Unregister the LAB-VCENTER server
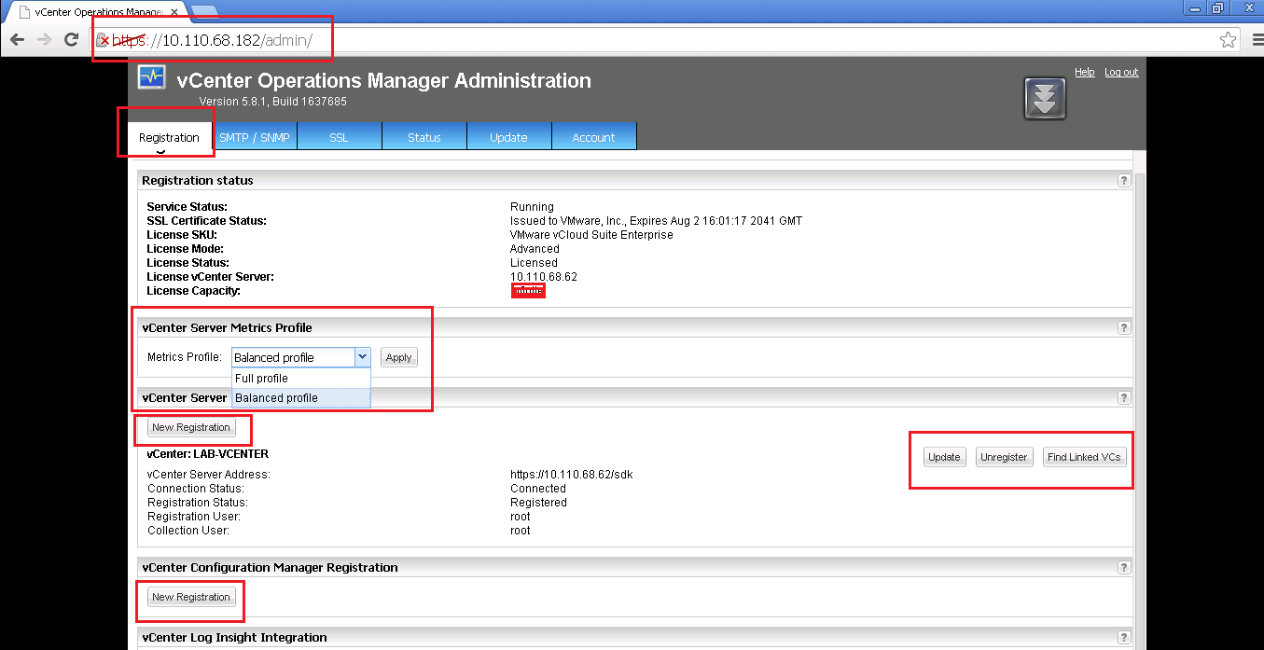 coord(1004,457)
